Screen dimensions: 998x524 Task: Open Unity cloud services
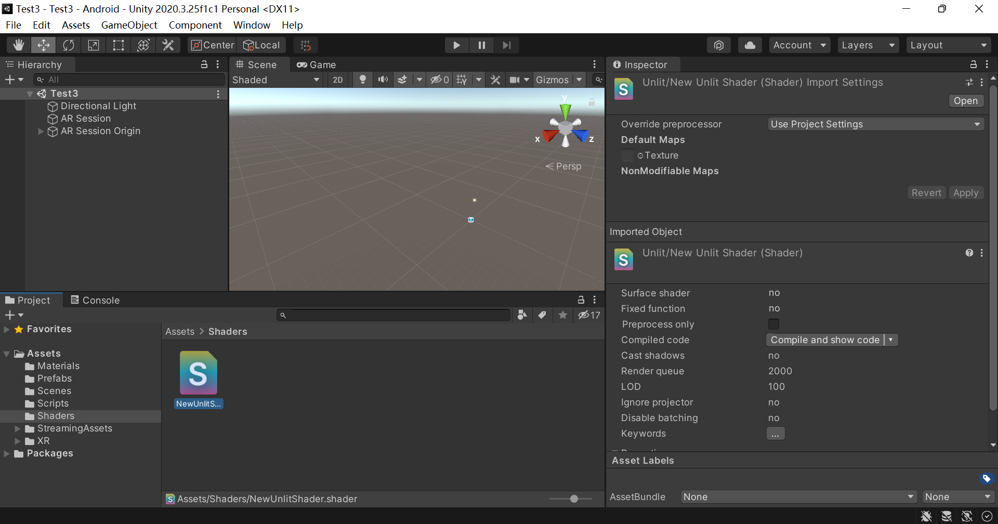[x=750, y=45]
